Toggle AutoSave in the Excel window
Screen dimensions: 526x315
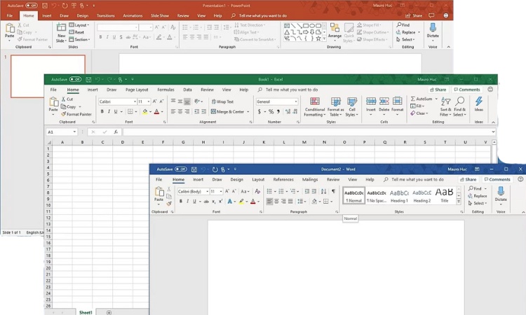point(75,79)
